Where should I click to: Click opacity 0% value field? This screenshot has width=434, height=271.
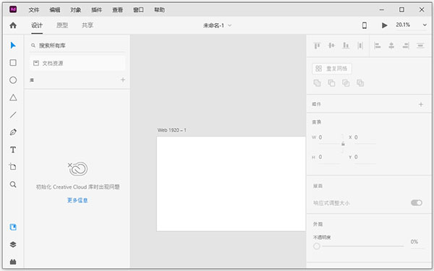pos(417,242)
